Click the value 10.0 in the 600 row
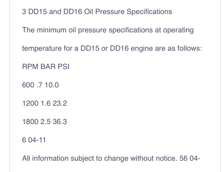This screenshot has height=172, width=222. coord(52,85)
